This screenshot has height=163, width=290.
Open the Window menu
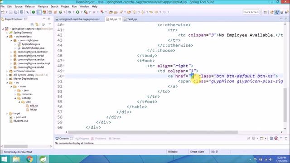(x=84, y=6)
